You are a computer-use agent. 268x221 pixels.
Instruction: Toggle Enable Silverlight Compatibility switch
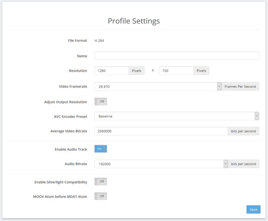[x=101, y=182]
